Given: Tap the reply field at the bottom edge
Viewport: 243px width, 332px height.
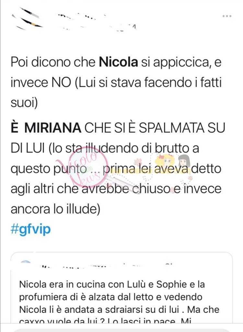Looking at the screenshot, I should [x=121, y=330].
